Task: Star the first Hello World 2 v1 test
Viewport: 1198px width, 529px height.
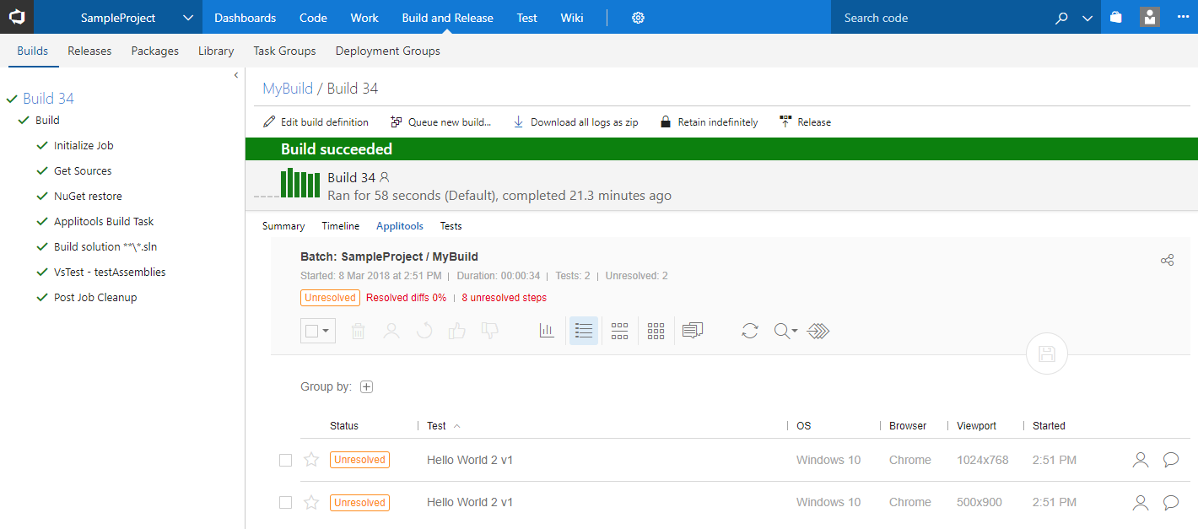Action: [311, 460]
